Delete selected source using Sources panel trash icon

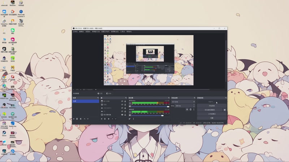coord(105,119)
